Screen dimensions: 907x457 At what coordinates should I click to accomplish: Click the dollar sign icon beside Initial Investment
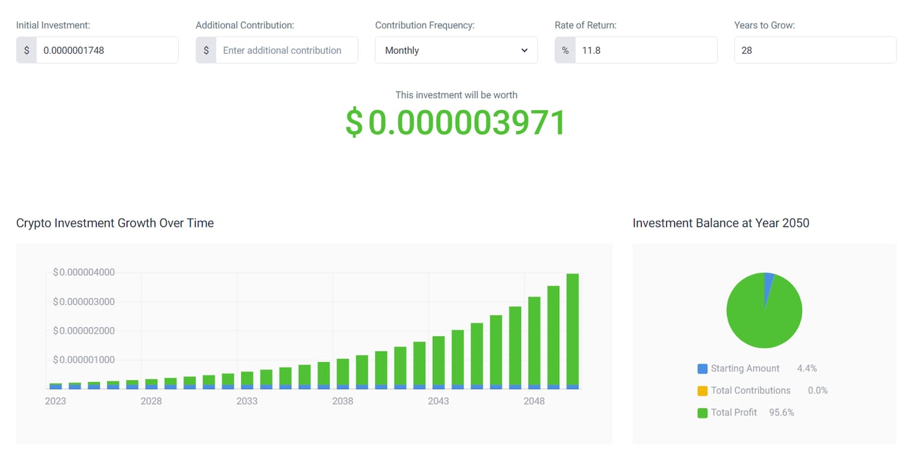26,50
